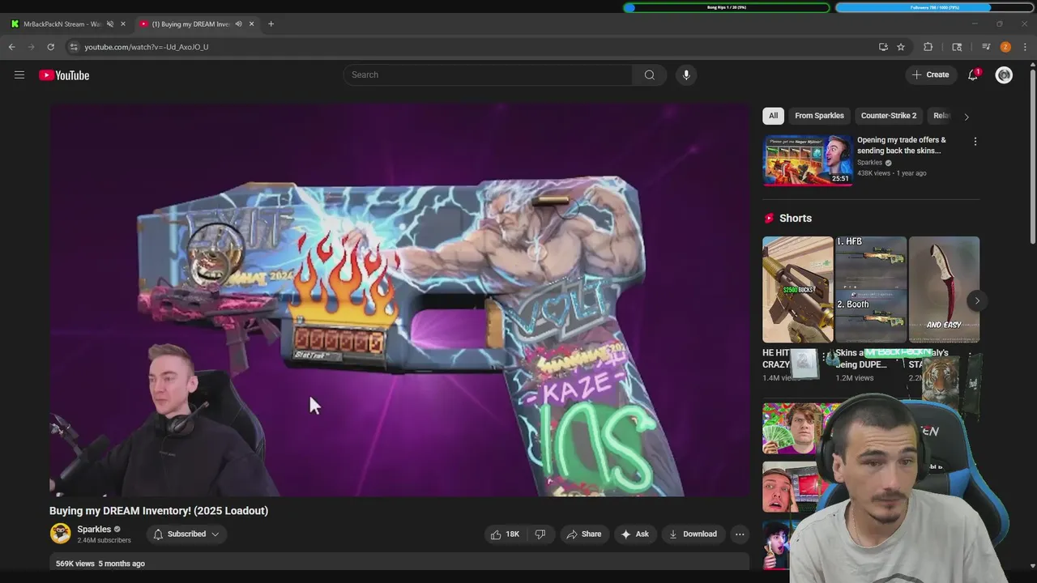
Task: Switch to MrBackPackN Stream tab
Action: [62, 24]
